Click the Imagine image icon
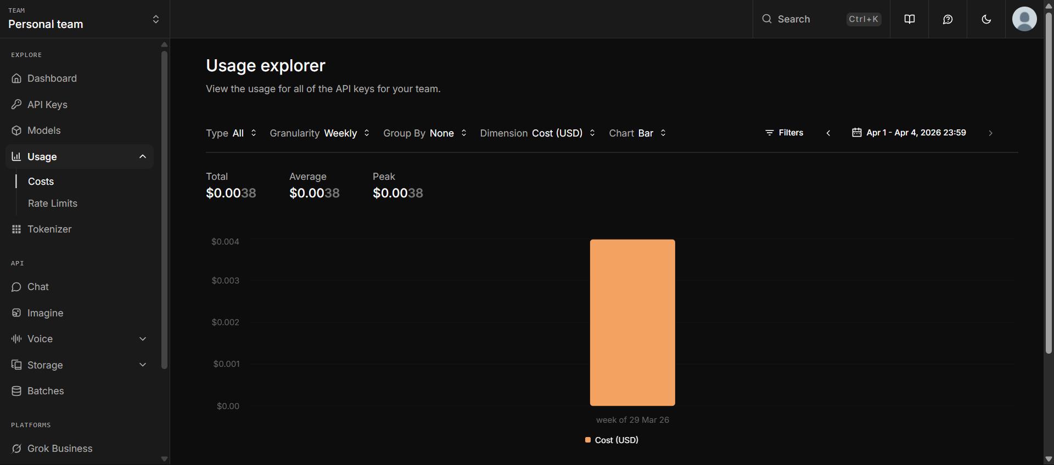Viewport: 1054px width, 465px height. point(16,313)
